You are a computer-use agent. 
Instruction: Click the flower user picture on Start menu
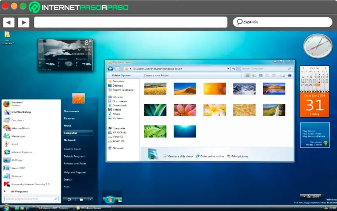(78, 98)
